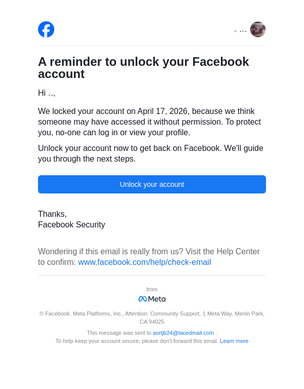
Task: Follow the Learn more link
Action: 234,341
